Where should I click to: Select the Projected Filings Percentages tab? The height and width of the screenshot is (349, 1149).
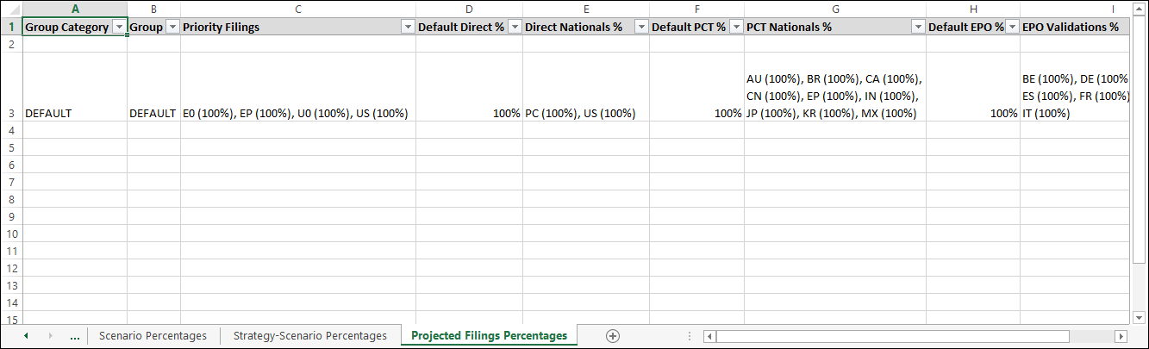coord(489,336)
